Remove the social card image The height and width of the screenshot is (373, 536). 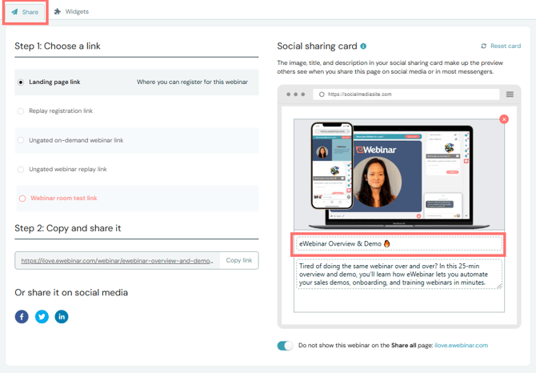[503, 119]
